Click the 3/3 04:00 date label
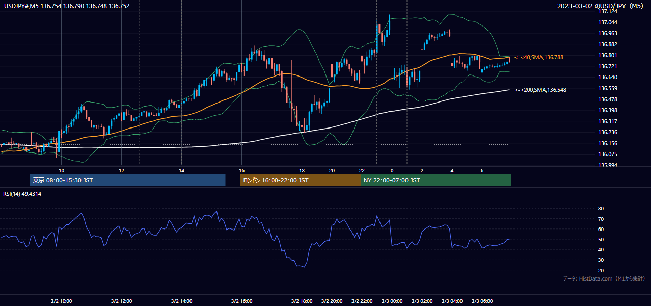651x306 pixels. click(452, 301)
